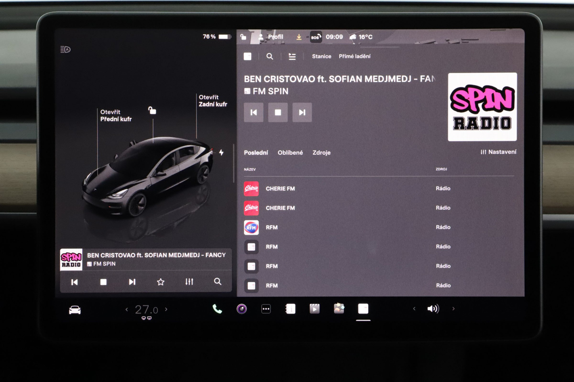This screenshot has width=574, height=382.
Task: Favorite the current station with the star
Action: click(161, 282)
